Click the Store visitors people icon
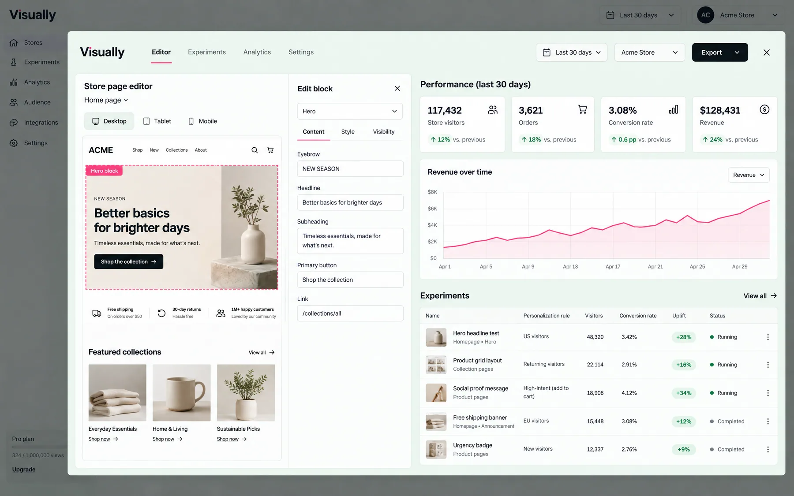The height and width of the screenshot is (496, 794). point(493,110)
